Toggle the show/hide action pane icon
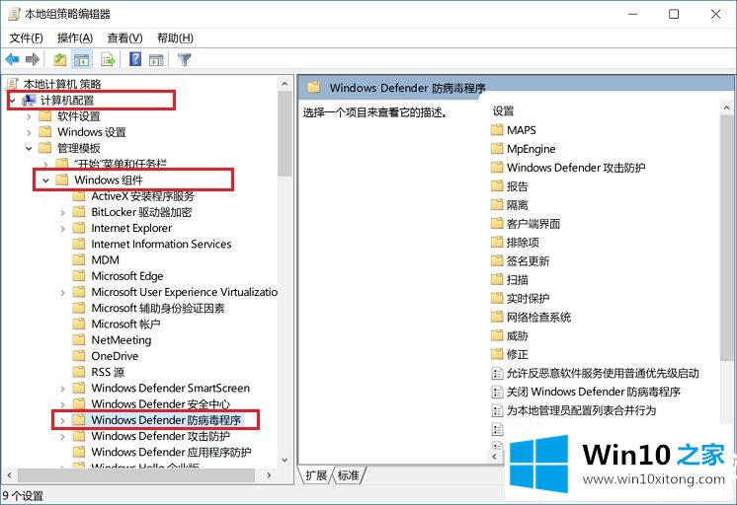The image size is (737, 505). [x=156, y=59]
